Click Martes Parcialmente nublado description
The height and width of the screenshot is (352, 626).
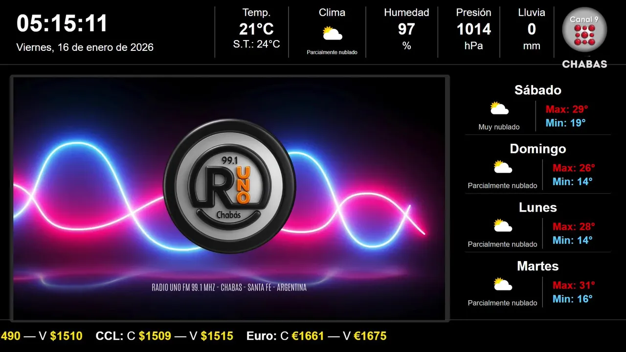tap(502, 303)
